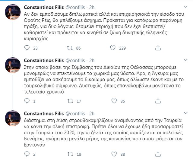Open reply on tweet with 1 reply

(27, 101)
